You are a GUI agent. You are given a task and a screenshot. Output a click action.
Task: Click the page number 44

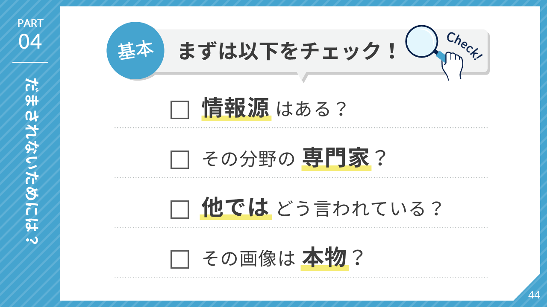point(534,295)
